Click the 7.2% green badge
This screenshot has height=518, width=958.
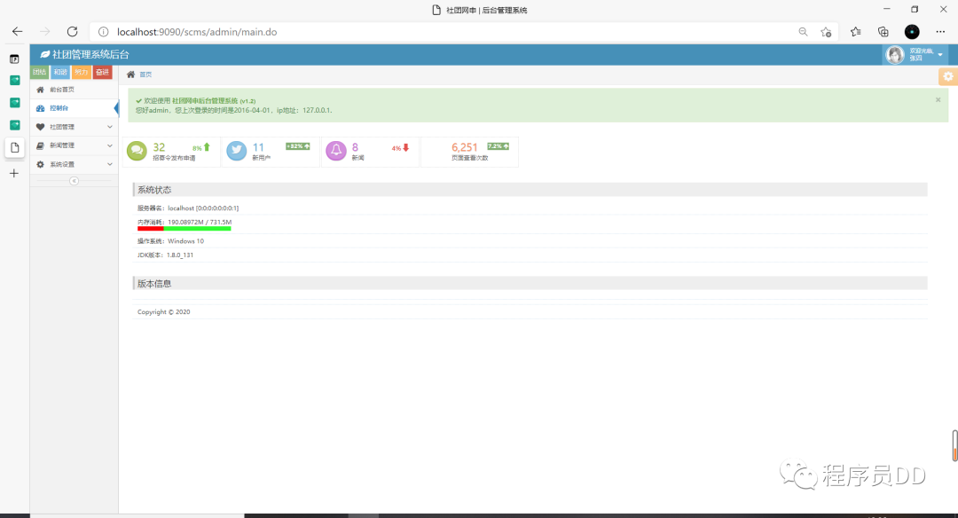point(498,146)
